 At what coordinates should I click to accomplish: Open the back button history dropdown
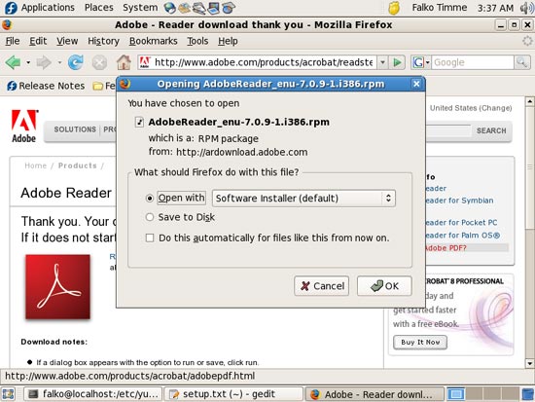coord(28,63)
